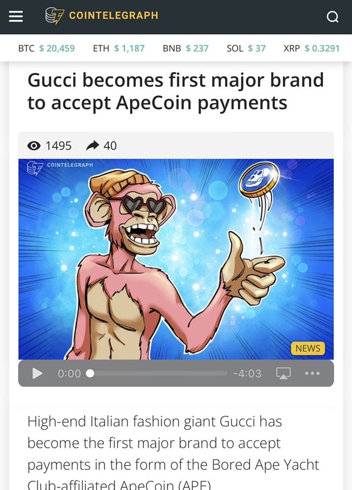
Task: Open more audio options ellipsis
Action: click(312, 373)
